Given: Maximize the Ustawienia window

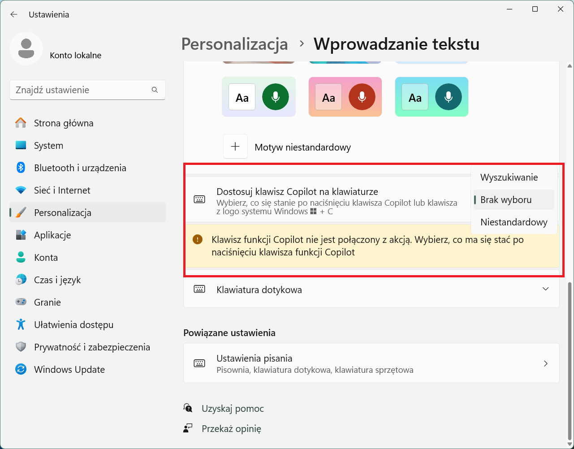Looking at the screenshot, I should [535, 9].
